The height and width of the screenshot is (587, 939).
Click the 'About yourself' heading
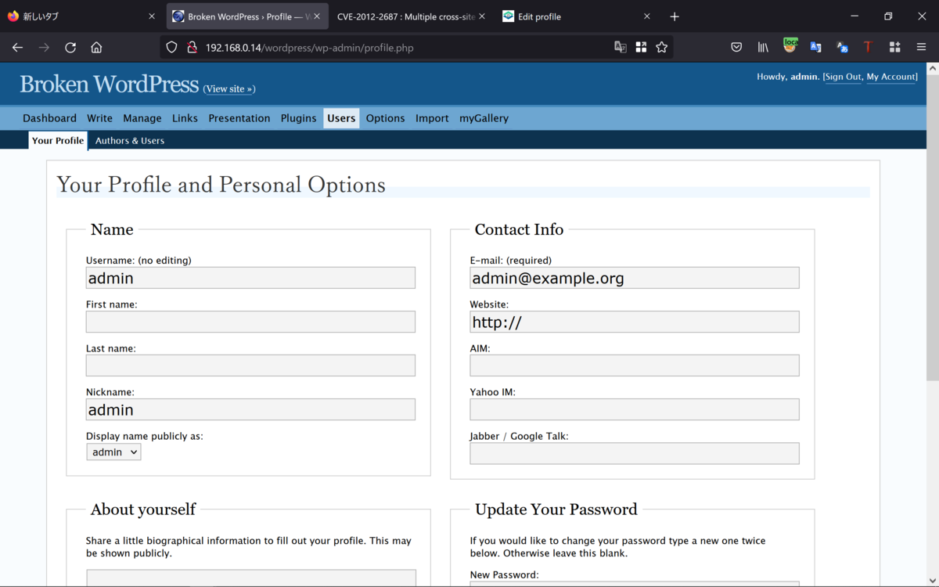click(x=143, y=510)
